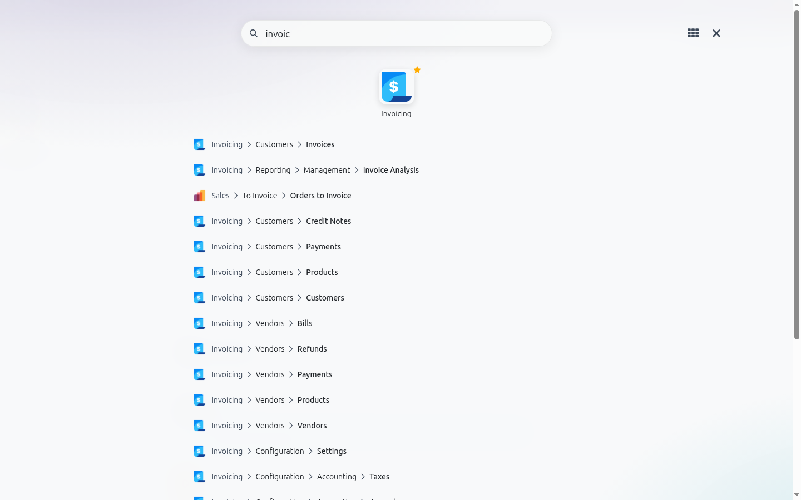Click the chevron before Orders to Invoice

(284, 196)
